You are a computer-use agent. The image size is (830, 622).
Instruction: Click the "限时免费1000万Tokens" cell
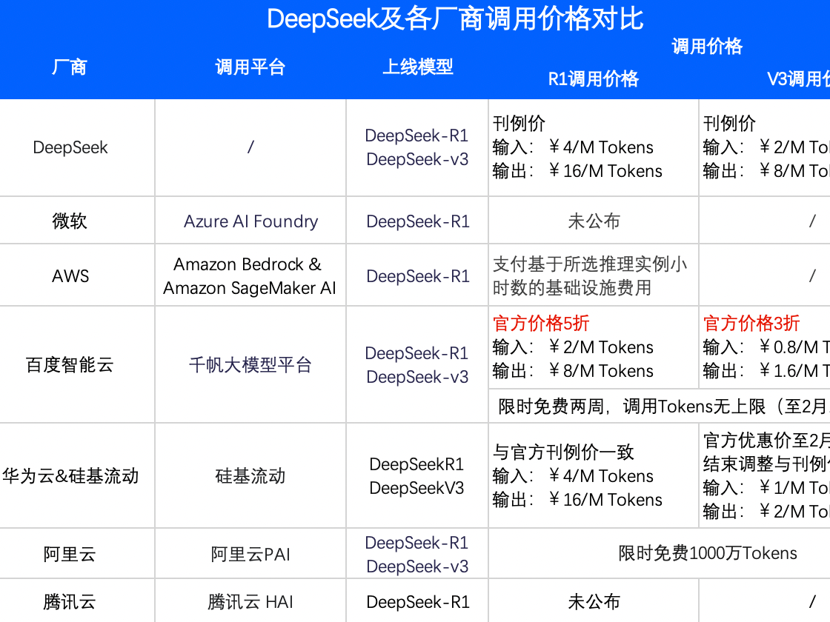(x=708, y=553)
